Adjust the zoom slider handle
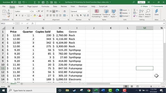 pos(151,86)
